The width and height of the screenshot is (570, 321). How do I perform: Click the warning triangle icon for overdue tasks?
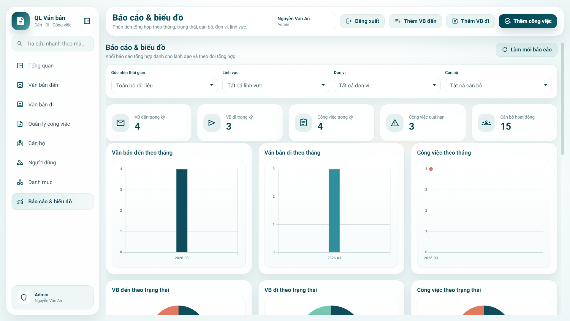395,123
